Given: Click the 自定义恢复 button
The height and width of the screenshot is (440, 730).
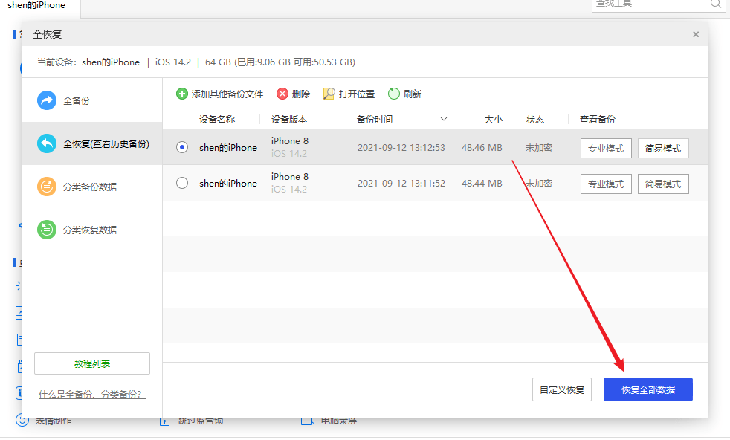Looking at the screenshot, I should tap(562, 389).
